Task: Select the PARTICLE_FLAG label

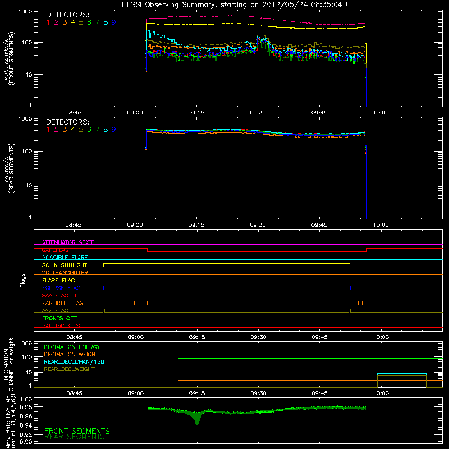Action: point(63,303)
